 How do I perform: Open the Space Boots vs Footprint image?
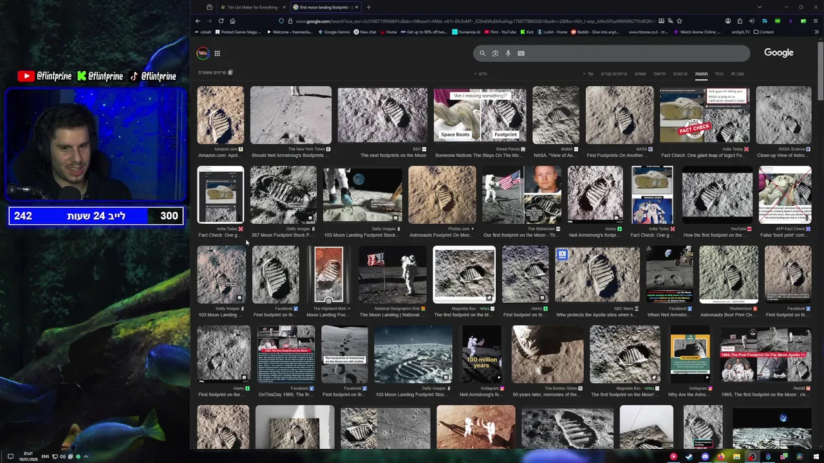(479, 114)
